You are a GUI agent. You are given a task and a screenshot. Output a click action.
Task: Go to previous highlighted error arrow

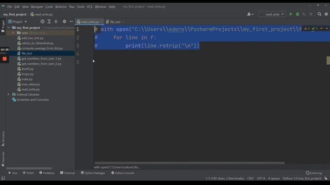click(321, 28)
